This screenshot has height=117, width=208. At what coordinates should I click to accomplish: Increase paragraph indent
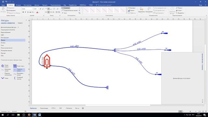pyautogui.click(x=59, y=12)
